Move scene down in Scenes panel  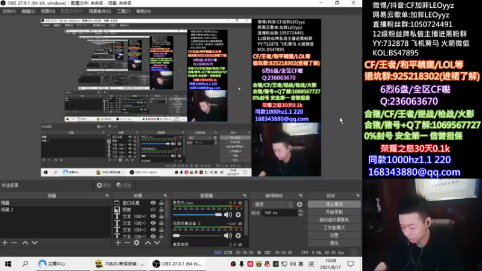[x=34, y=243]
